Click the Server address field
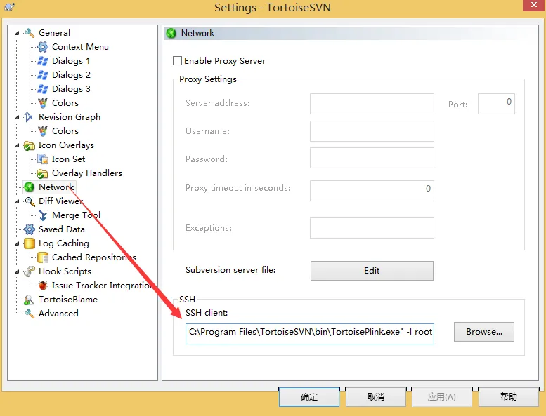Image resolution: width=546 pixels, height=416 pixels. click(372, 104)
